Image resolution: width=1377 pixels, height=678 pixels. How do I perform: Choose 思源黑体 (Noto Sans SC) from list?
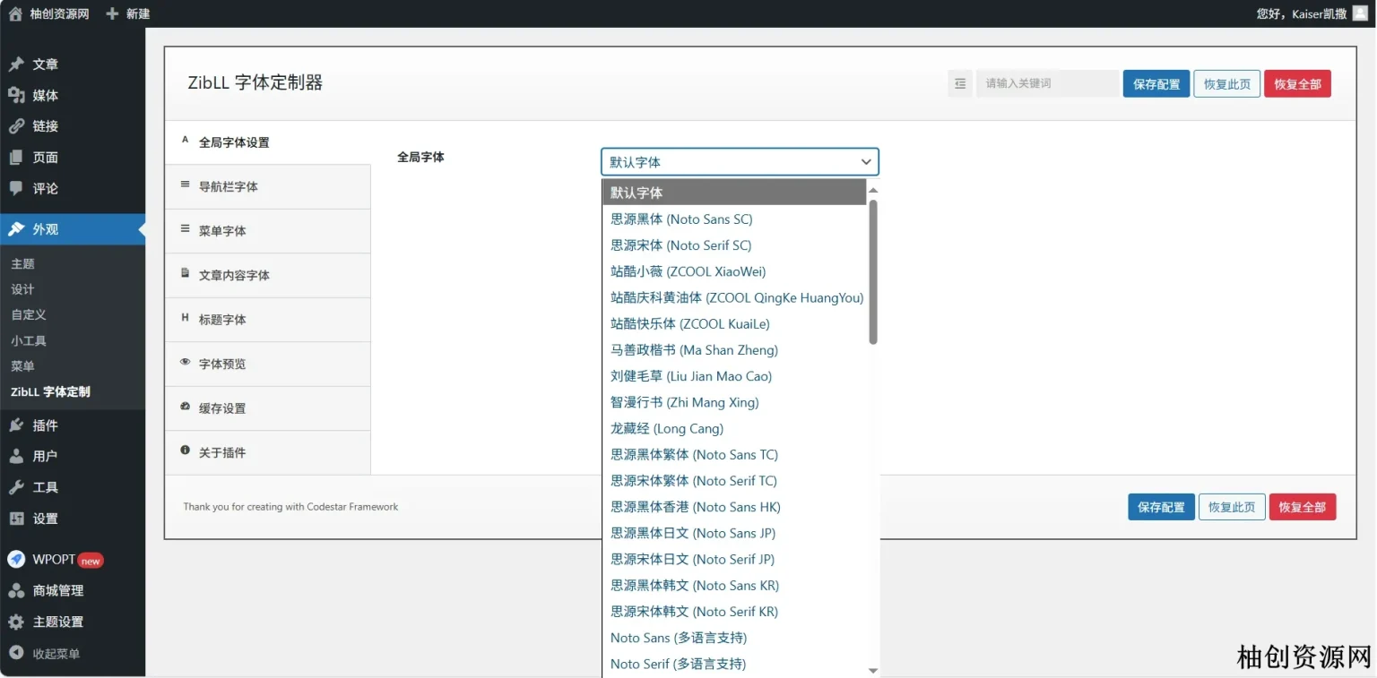pos(681,219)
